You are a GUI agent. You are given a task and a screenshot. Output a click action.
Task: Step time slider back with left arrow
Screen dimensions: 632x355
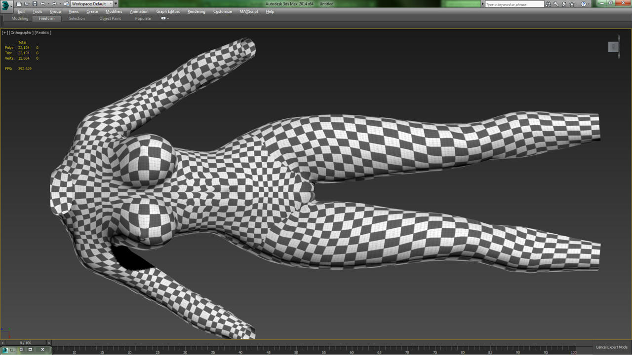click(2, 343)
